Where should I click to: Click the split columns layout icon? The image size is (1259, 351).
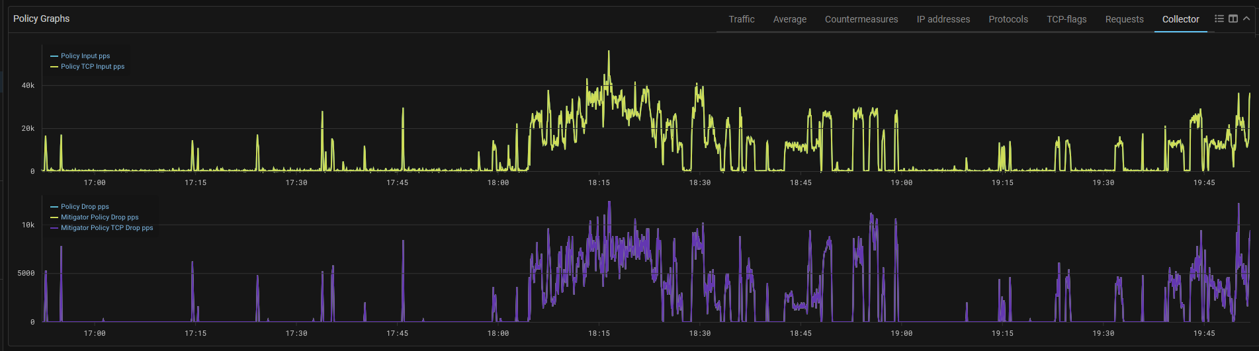pos(1233,19)
